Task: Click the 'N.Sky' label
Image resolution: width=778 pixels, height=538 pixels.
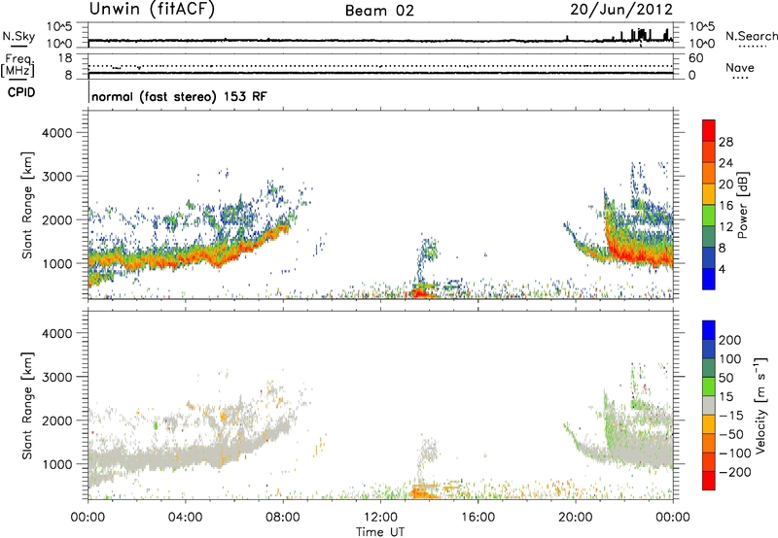Action: 18,36
